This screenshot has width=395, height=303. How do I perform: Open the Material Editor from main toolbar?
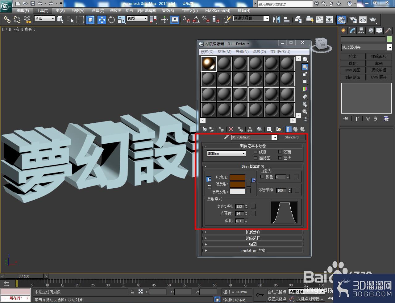point(341,20)
